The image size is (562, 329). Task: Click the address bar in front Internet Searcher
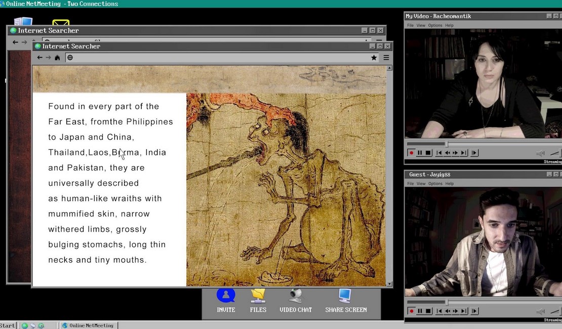coord(222,58)
